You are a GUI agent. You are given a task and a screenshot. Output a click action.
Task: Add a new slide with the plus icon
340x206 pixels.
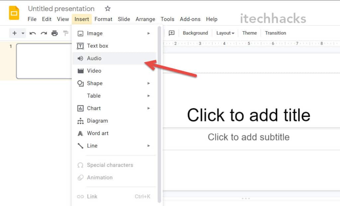[14, 33]
